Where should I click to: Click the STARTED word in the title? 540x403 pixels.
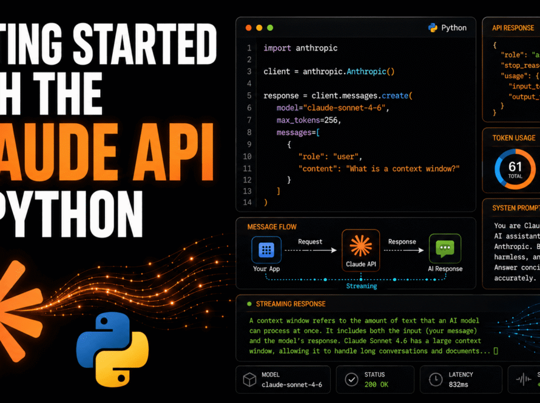pos(144,44)
